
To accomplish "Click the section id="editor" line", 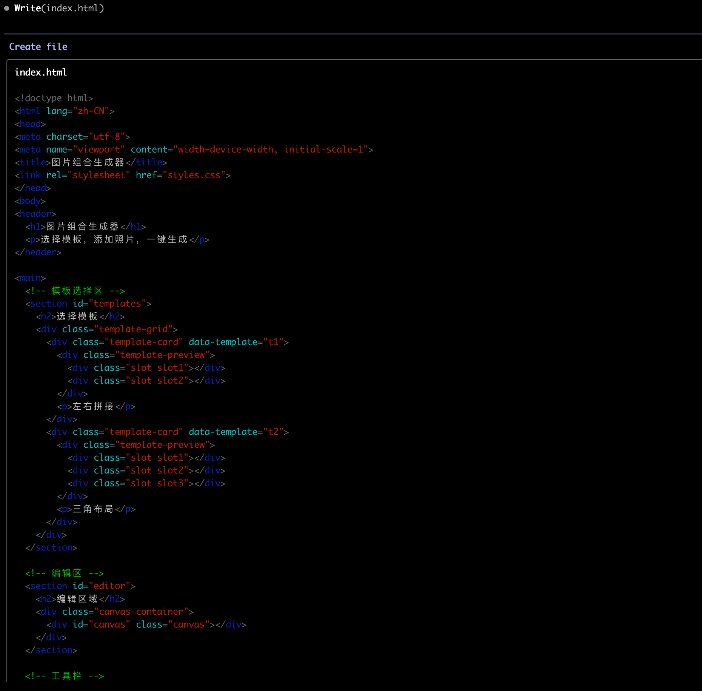I will point(80,586).
